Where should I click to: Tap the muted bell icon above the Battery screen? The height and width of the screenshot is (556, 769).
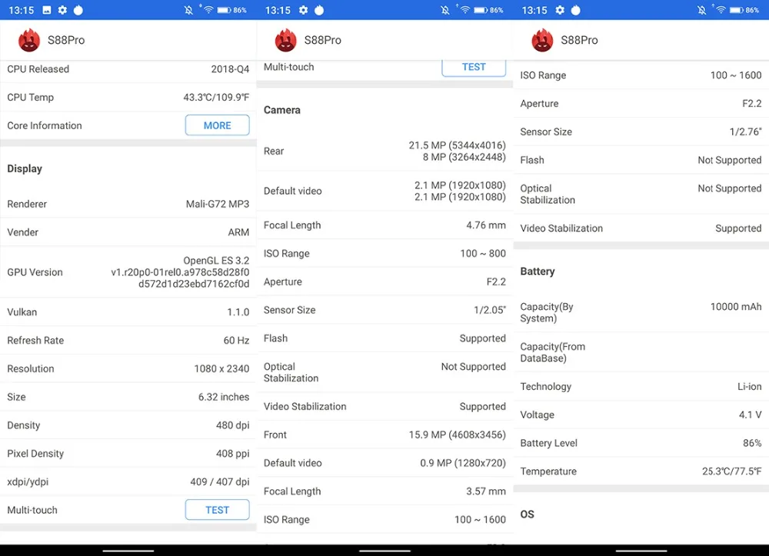click(x=701, y=10)
